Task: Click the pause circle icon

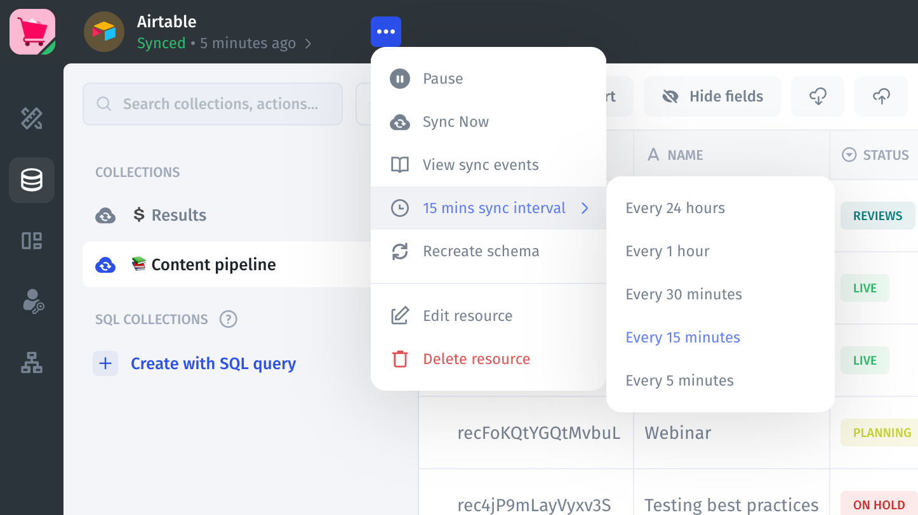Action: pos(400,79)
